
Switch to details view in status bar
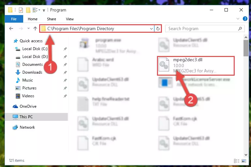tap(237, 161)
